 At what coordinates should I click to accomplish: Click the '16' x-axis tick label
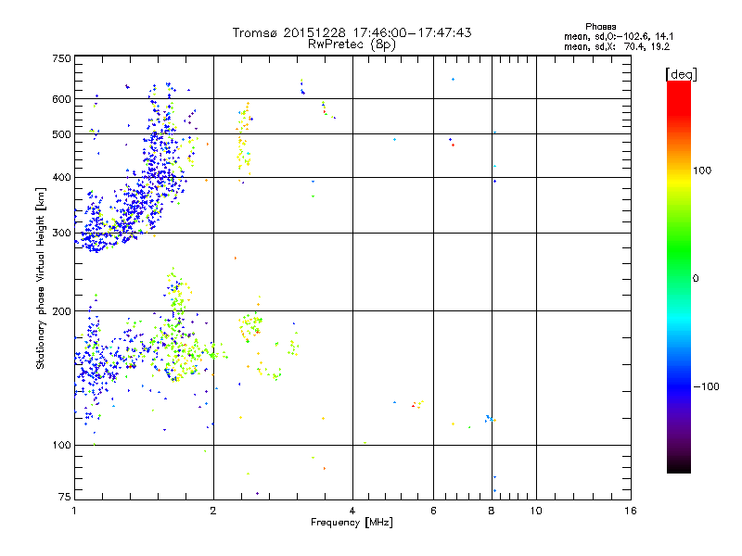[x=631, y=511]
